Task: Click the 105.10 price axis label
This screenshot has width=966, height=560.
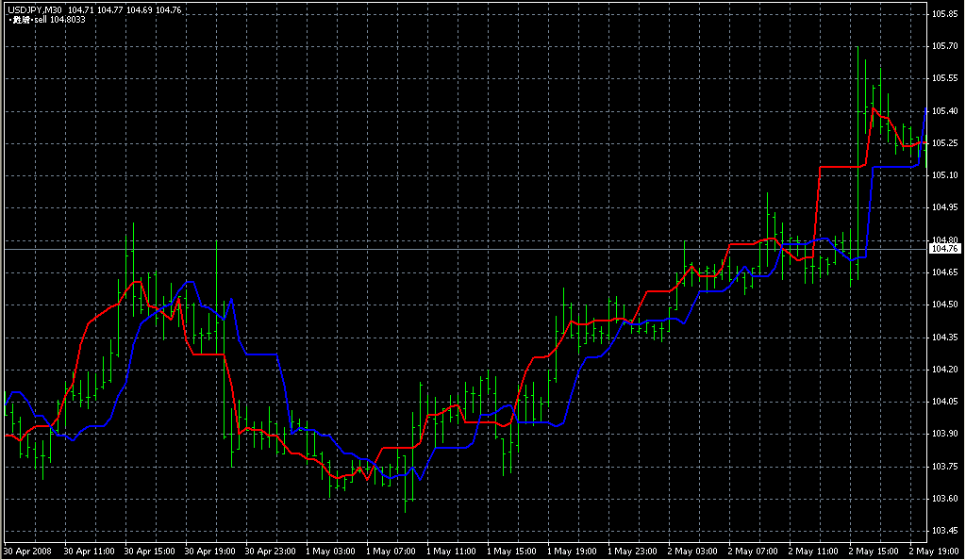Action: [x=944, y=175]
